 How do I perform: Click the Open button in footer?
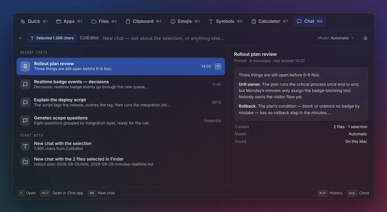27,193
